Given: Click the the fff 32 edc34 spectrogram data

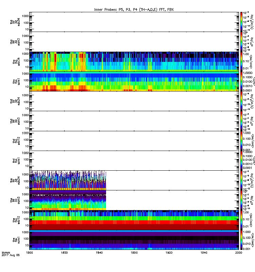Looking at the screenshot, I should pyautogui.click(x=68, y=181).
